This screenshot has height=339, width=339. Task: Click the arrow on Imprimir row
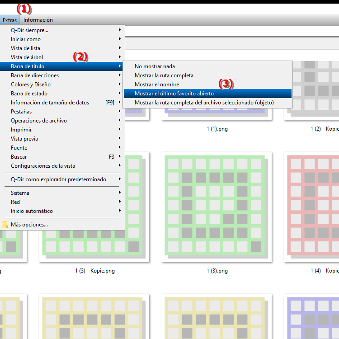(x=120, y=129)
